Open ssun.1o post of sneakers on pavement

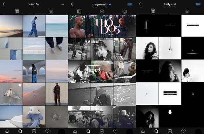57,49
